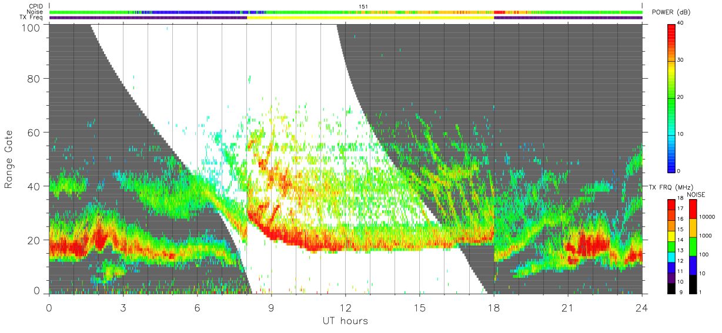Click the red noise segment near 18 UT
This screenshot has height=333, width=722.
pyautogui.click(x=500, y=12)
